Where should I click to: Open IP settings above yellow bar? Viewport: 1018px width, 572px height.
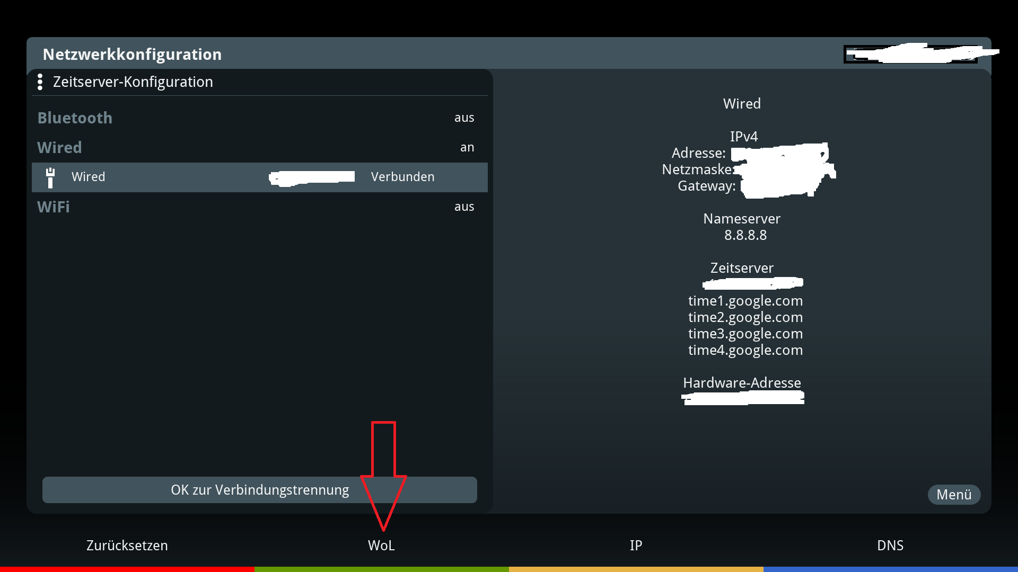coord(636,546)
